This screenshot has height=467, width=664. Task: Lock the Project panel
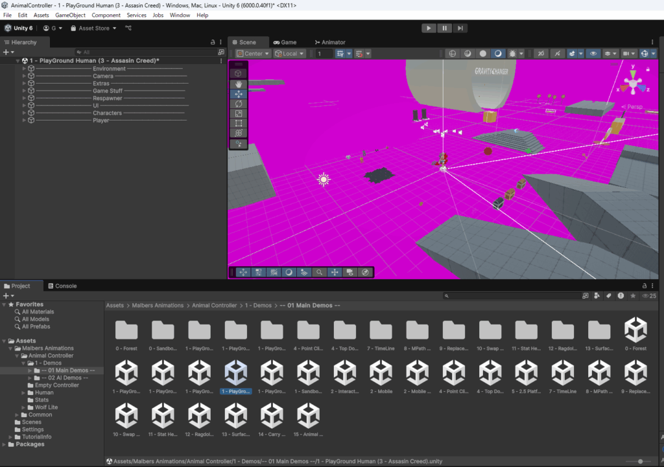645,286
